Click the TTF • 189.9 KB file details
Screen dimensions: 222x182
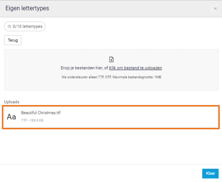tap(32, 120)
